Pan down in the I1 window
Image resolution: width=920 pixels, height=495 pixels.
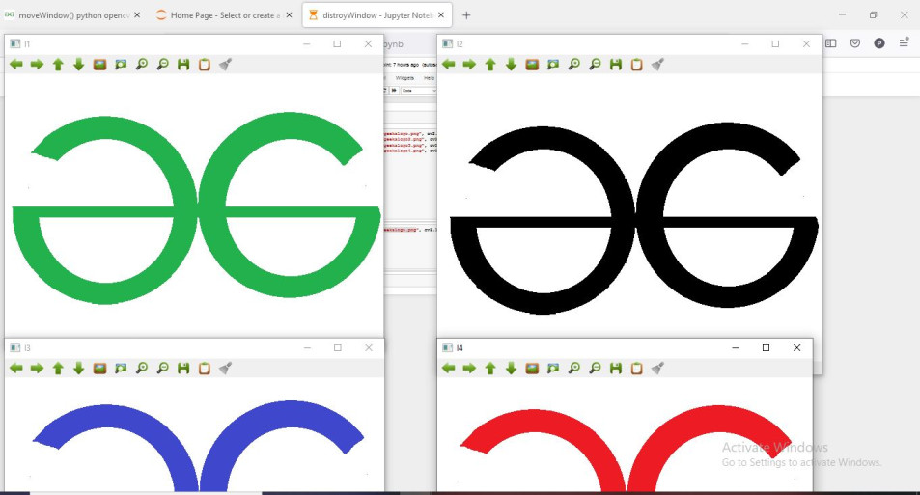[78, 65]
